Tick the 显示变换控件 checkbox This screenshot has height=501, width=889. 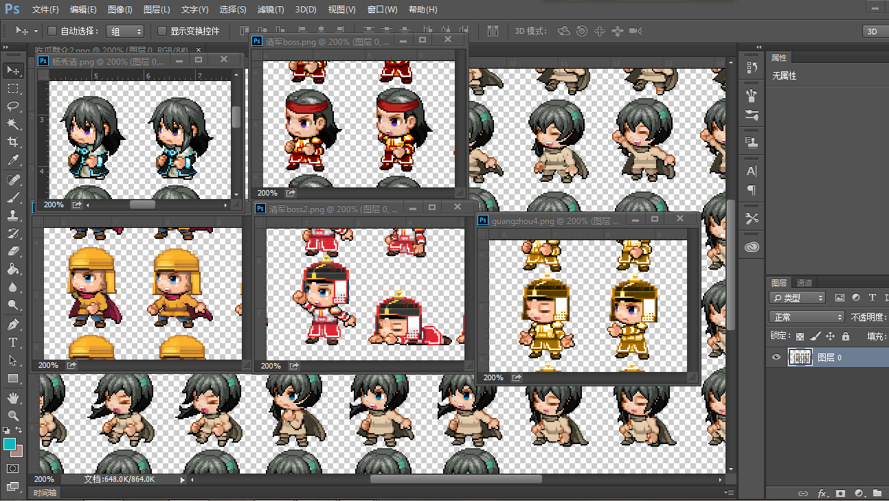click(162, 31)
